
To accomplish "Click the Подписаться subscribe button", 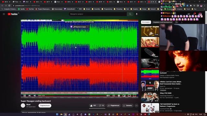I will pos(45,105).
